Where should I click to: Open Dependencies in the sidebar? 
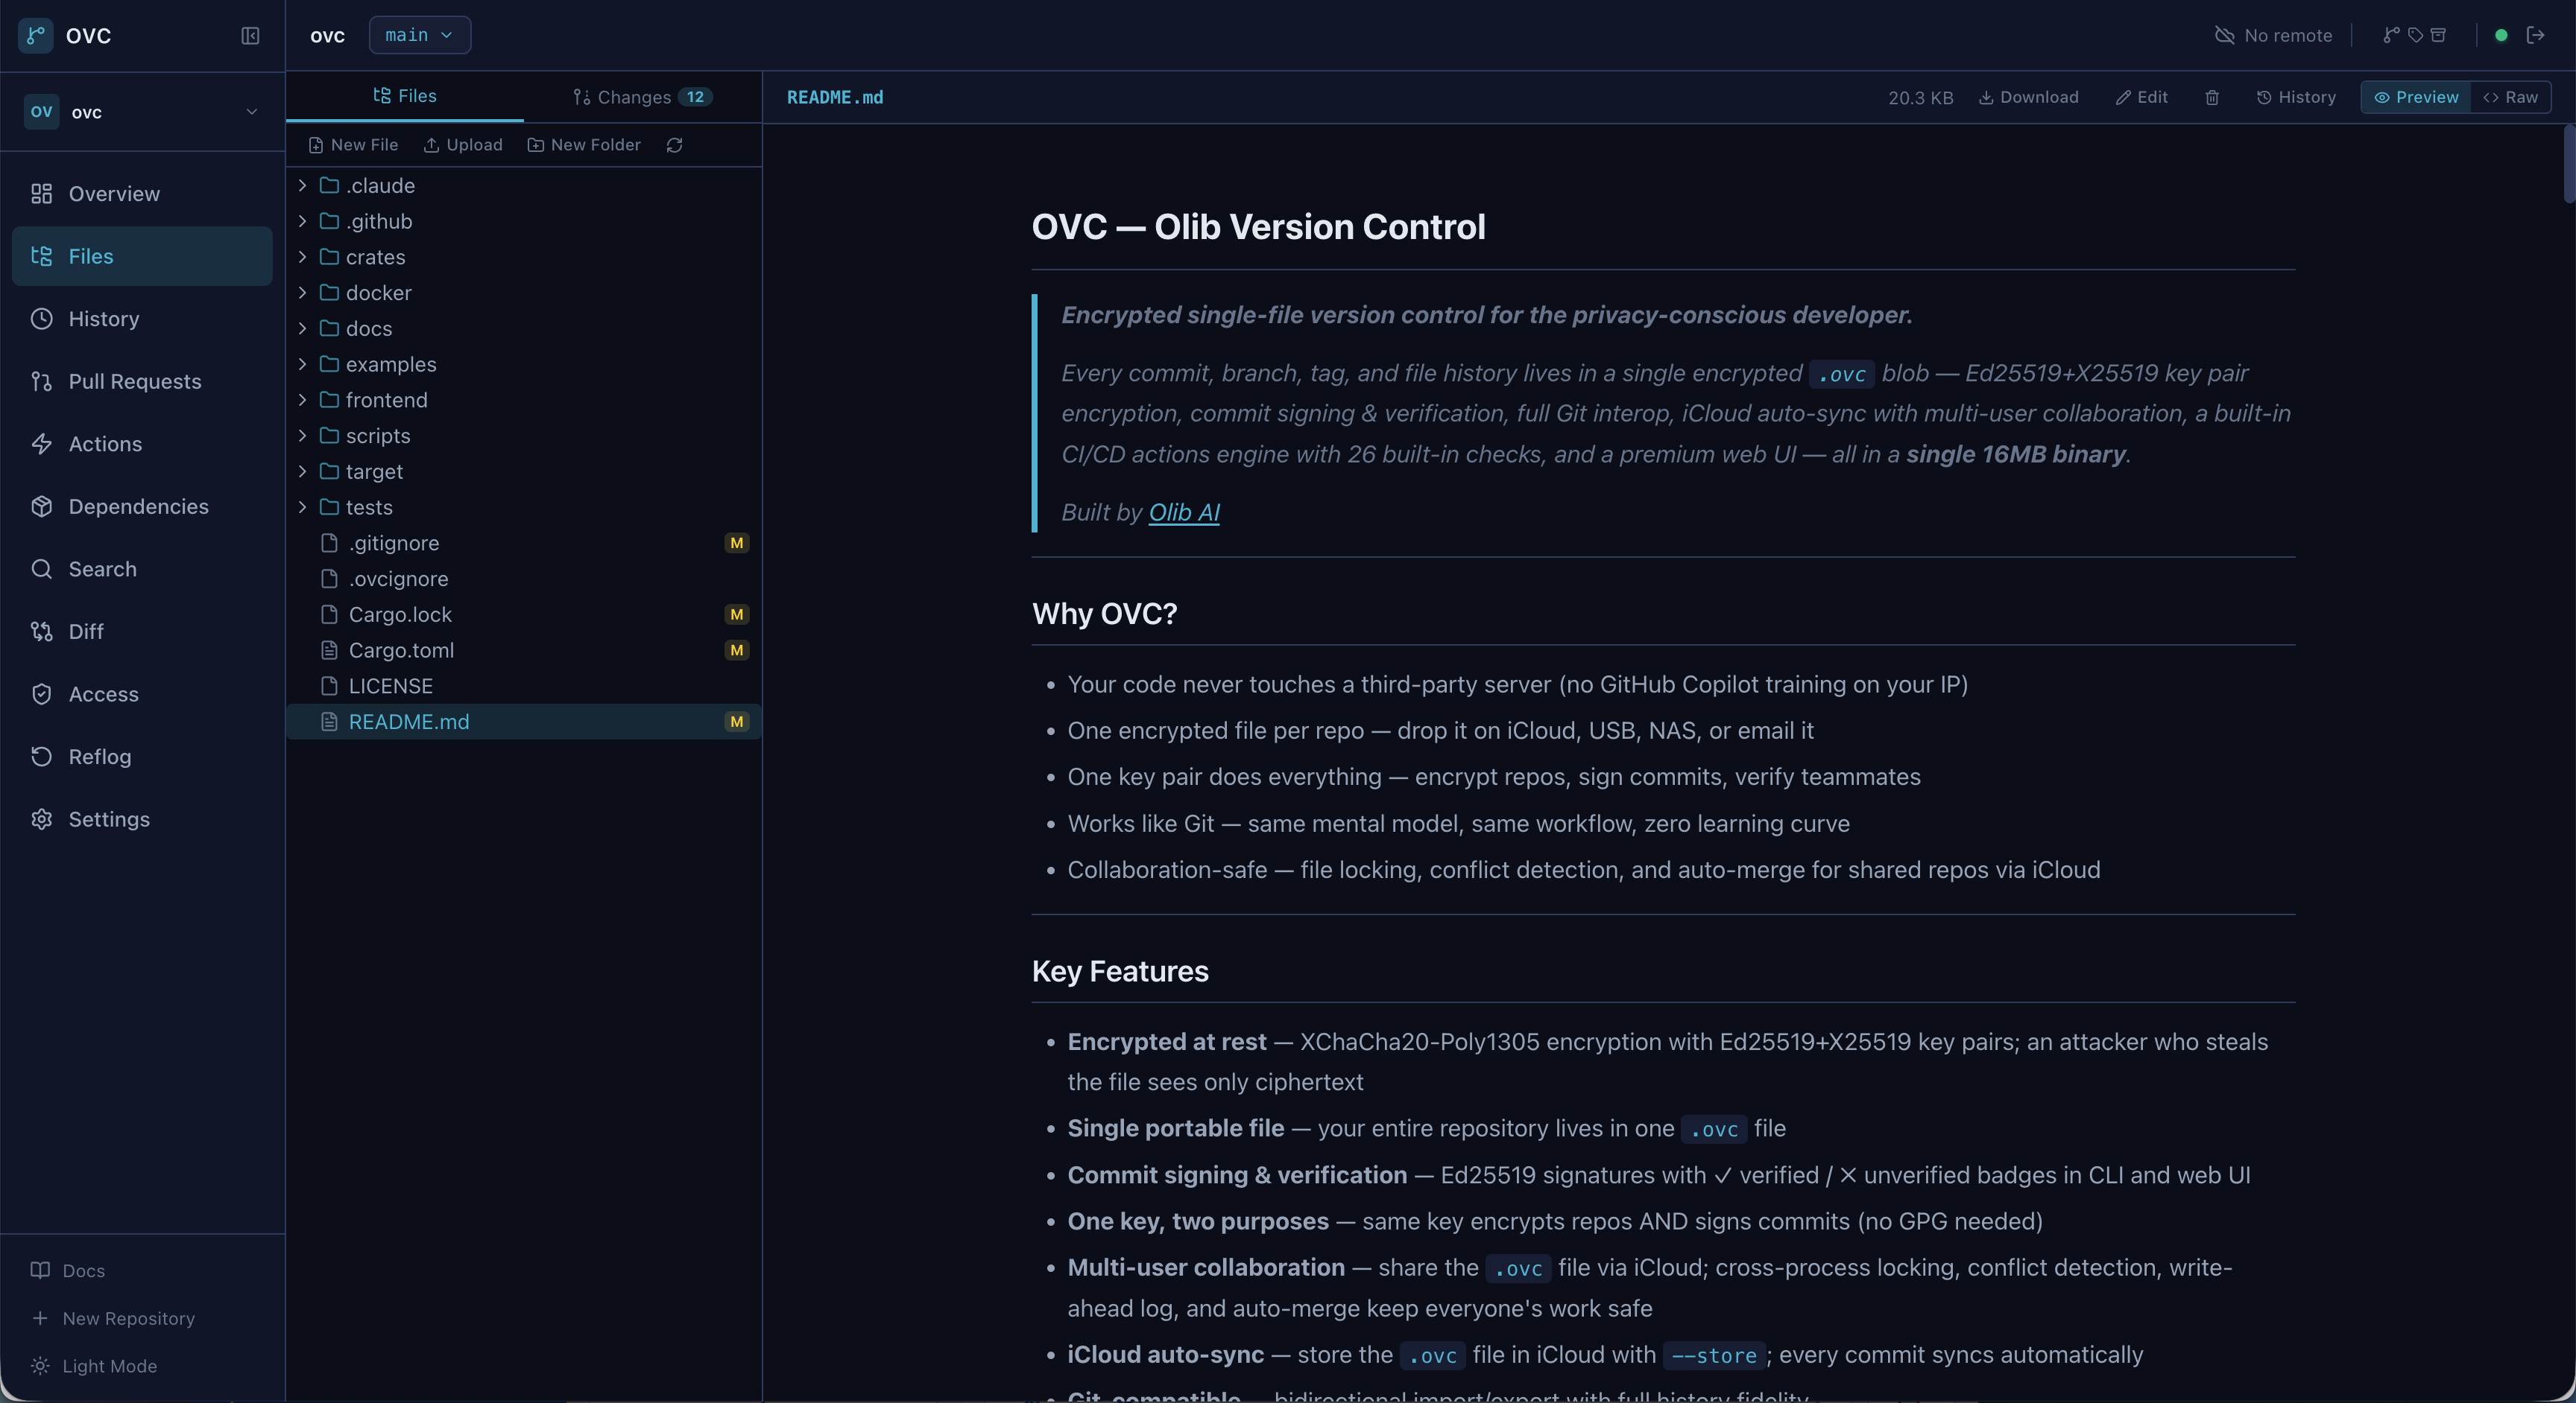(138, 506)
